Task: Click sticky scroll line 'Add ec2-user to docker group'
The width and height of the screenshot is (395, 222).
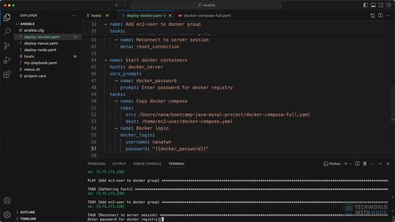Action: click(x=155, y=25)
